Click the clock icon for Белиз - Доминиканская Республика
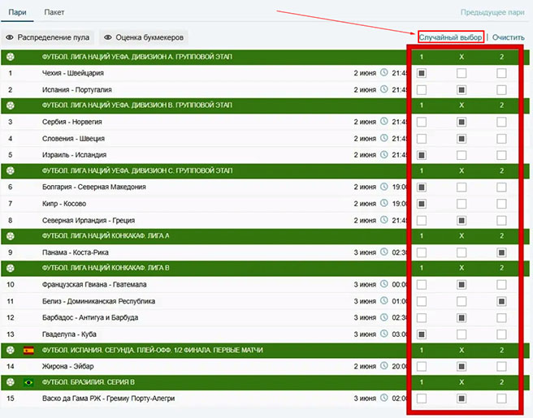 point(383,300)
